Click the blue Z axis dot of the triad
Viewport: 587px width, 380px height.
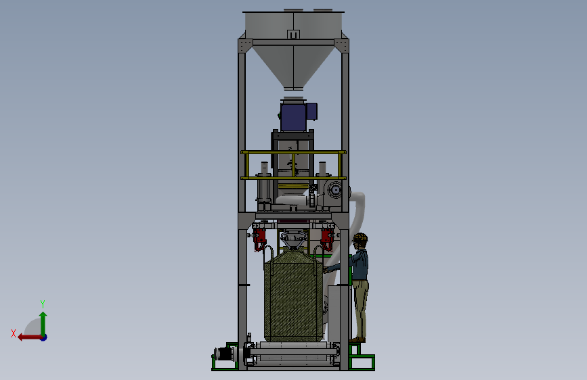click(44, 337)
